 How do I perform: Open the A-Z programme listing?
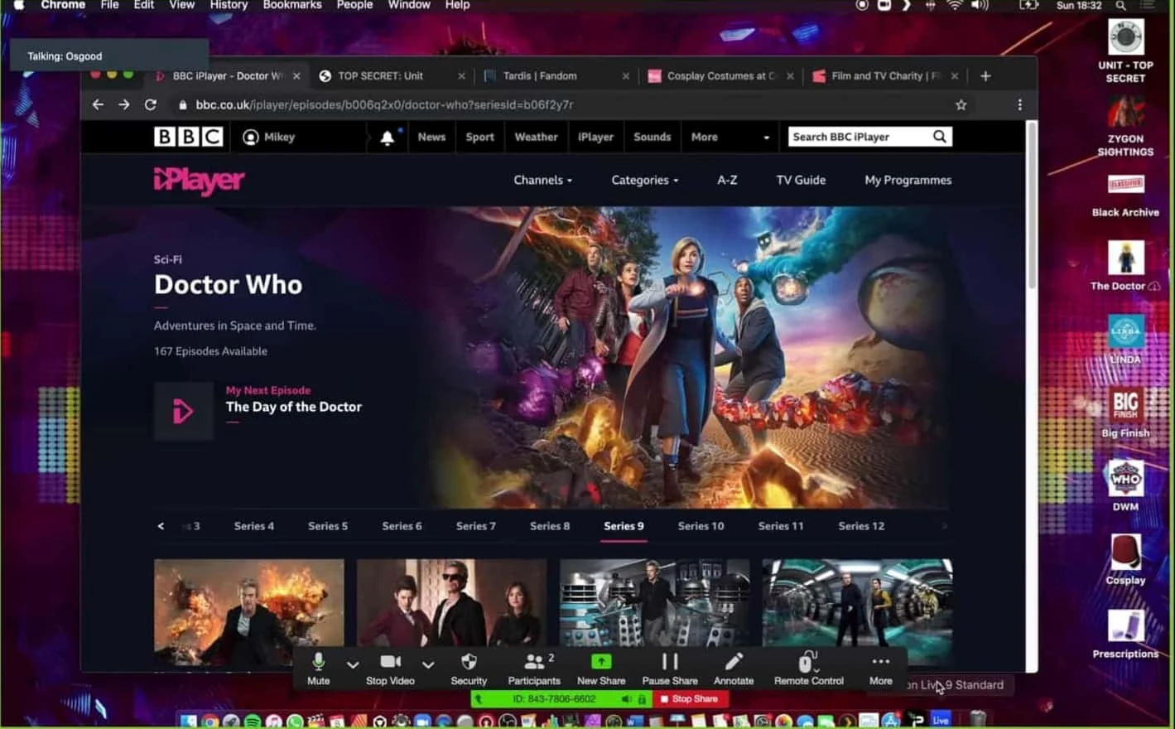pyautogui.click(x=727, y=181)
